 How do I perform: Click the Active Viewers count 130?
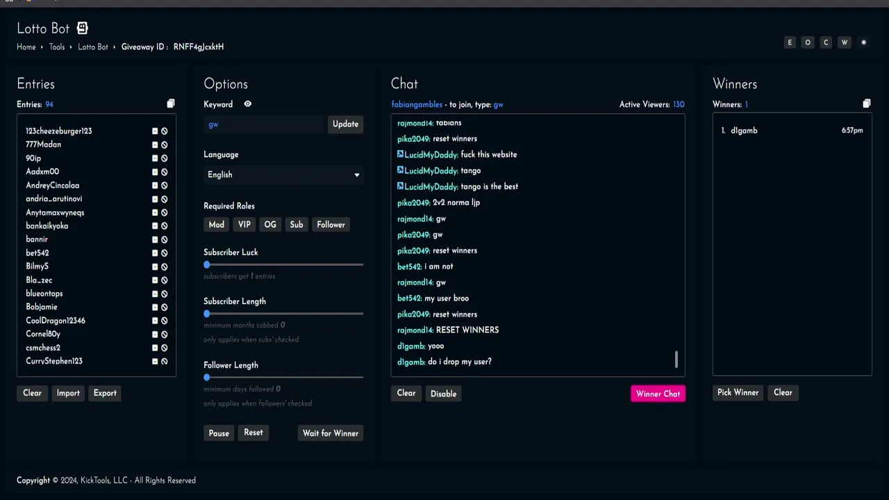(679, 104)
